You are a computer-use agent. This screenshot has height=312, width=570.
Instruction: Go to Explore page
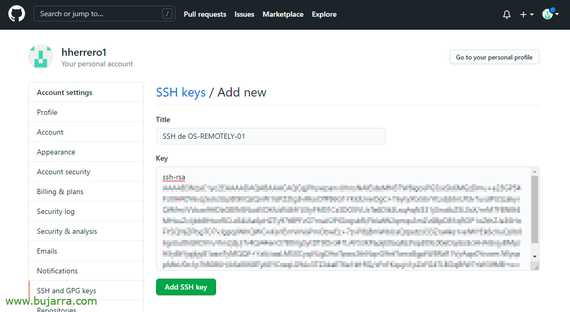[324, 14]
